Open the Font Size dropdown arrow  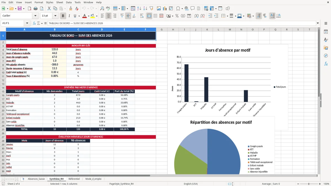click(x=55, y=16)
